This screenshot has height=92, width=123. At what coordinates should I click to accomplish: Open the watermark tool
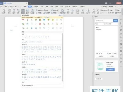coord(73,11)
